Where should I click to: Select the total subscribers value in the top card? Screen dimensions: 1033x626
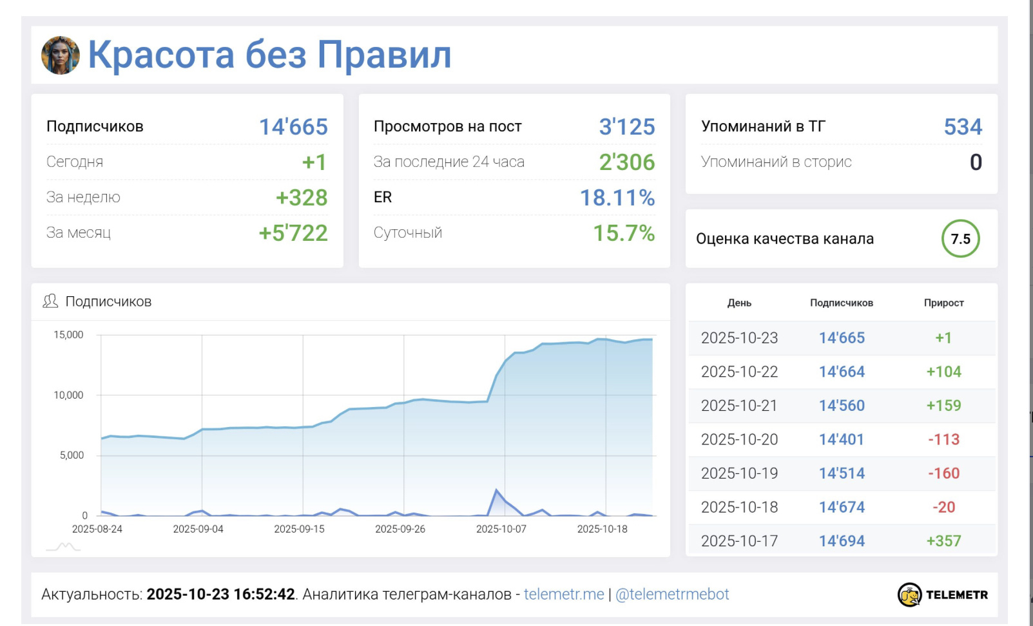coord(293,127)
